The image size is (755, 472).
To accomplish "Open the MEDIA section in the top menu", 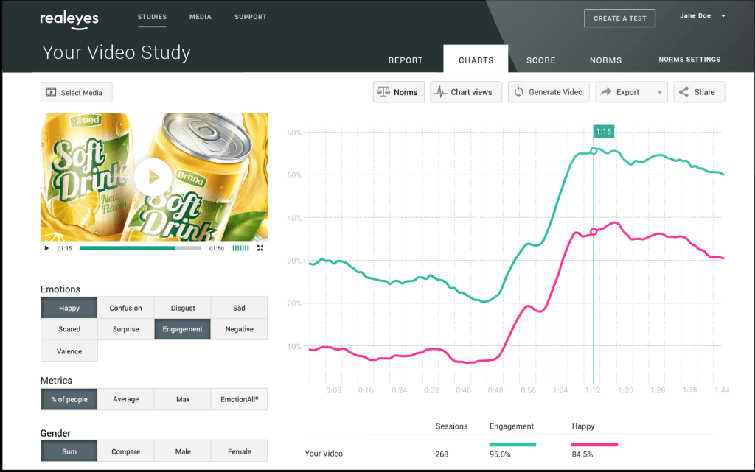I will (200, 16).
